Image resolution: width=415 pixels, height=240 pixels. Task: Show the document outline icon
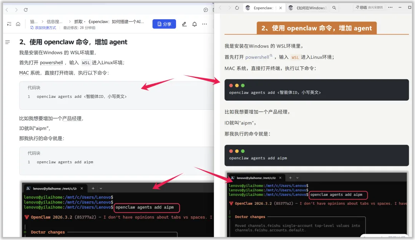pos(7,42)
